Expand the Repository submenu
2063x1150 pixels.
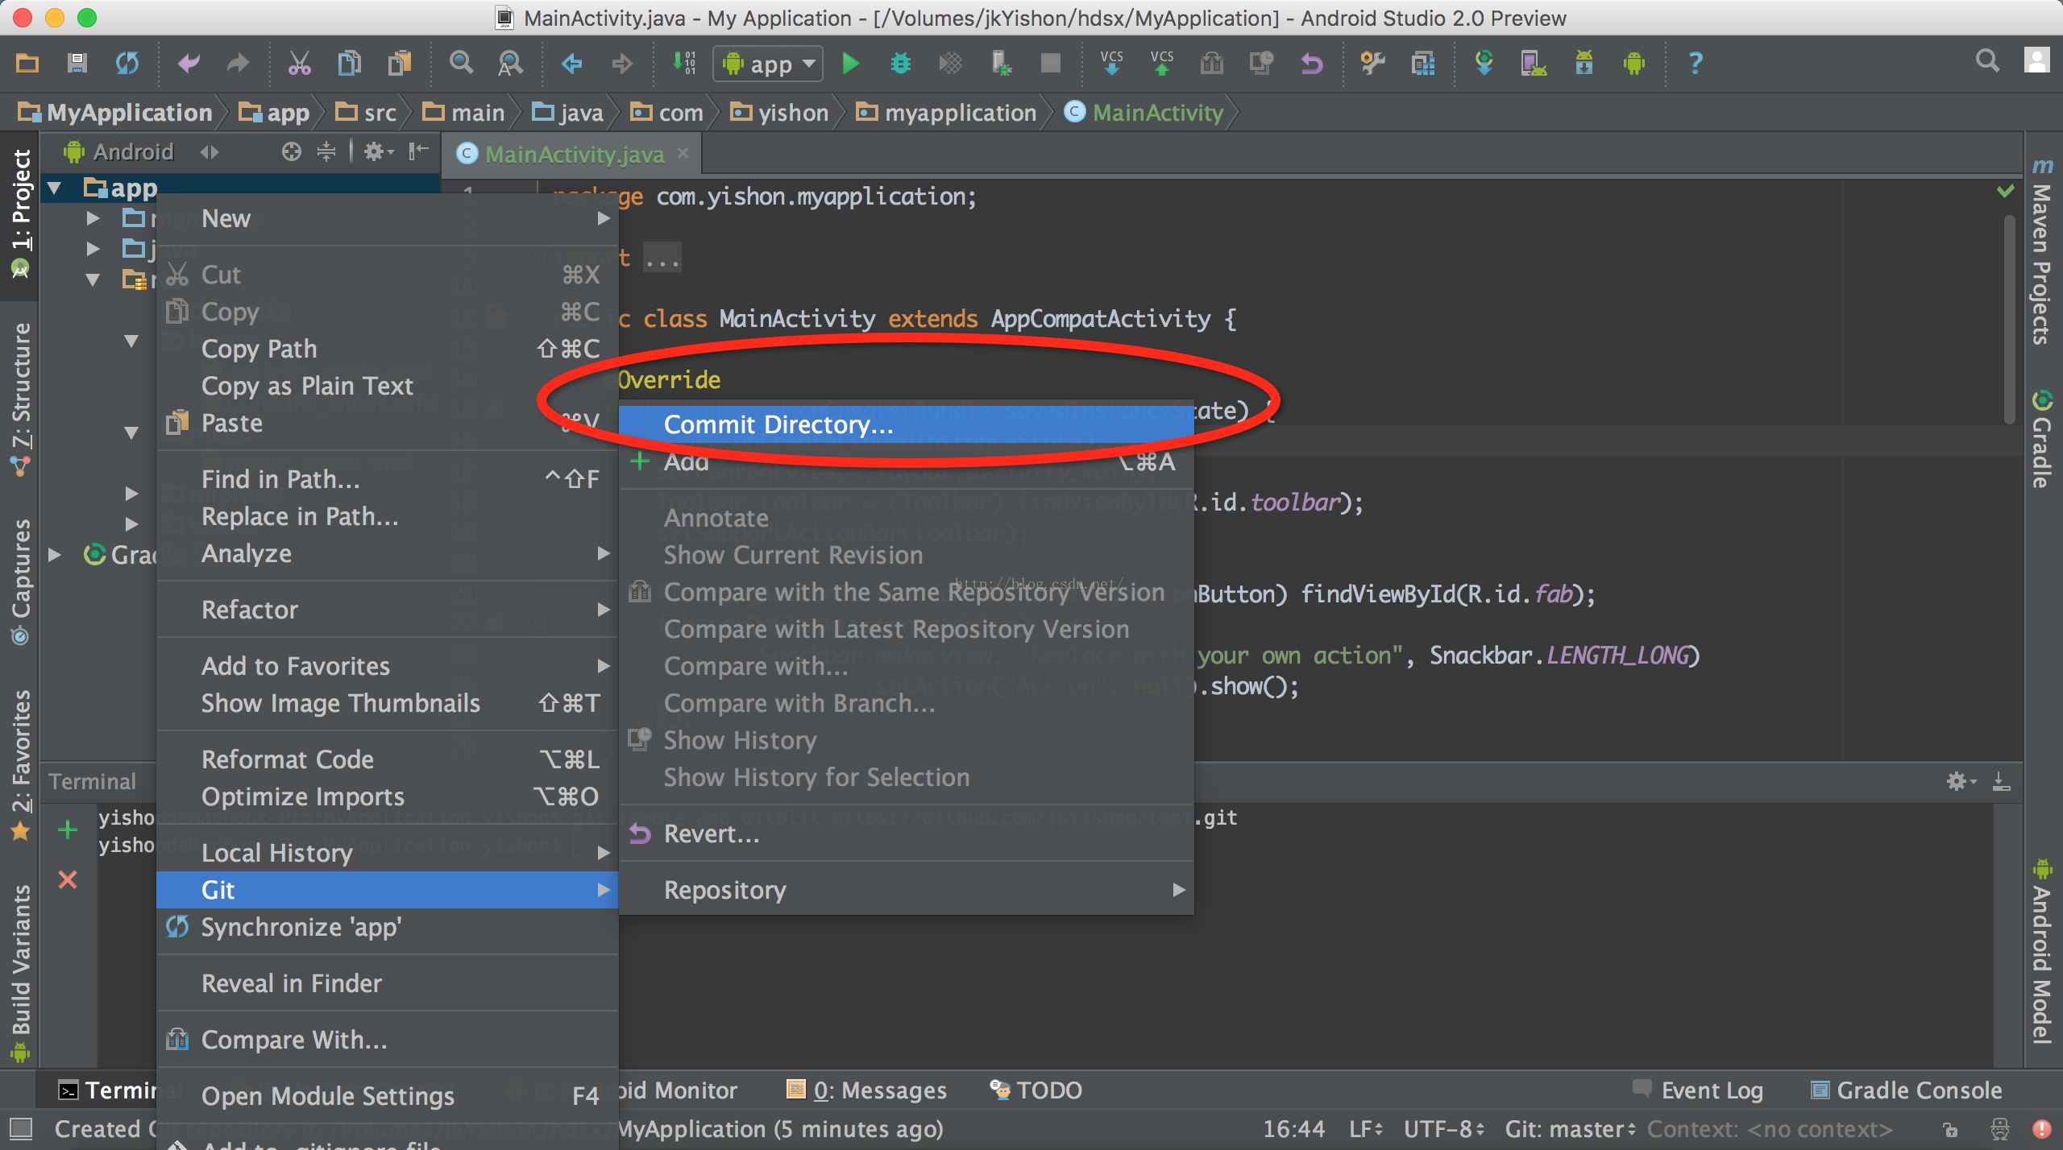tap(907, 890)
